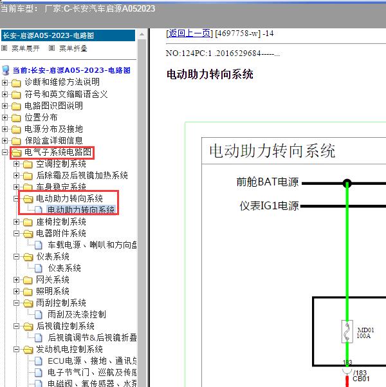The height and width of the screenshot is (387, 386).
Task: Open the 后视镜调节&后视镜折叠 page
Action: (92, 337)
